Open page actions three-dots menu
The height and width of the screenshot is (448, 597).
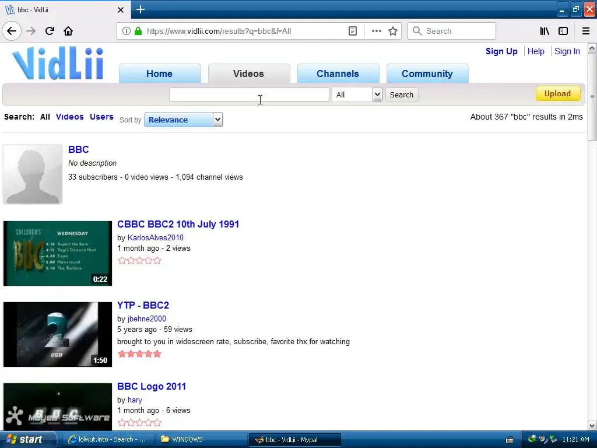[x=376, y=31]
